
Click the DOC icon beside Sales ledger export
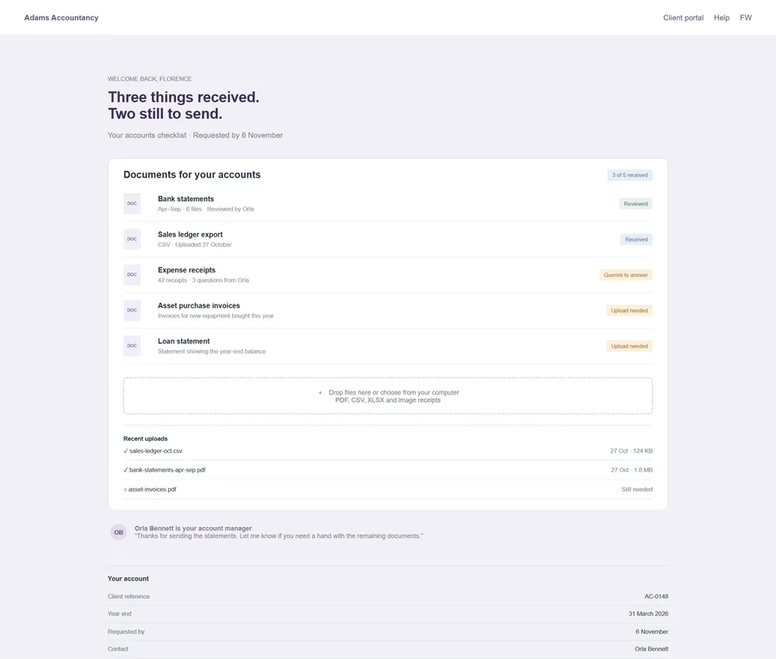pyautogui.click(x=132, y=239)
